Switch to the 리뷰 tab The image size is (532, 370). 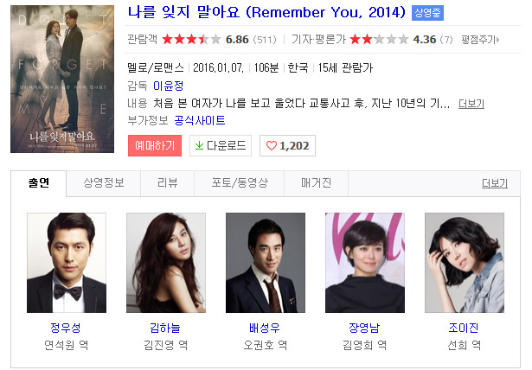pyautogui.click(x=167, y=183)
